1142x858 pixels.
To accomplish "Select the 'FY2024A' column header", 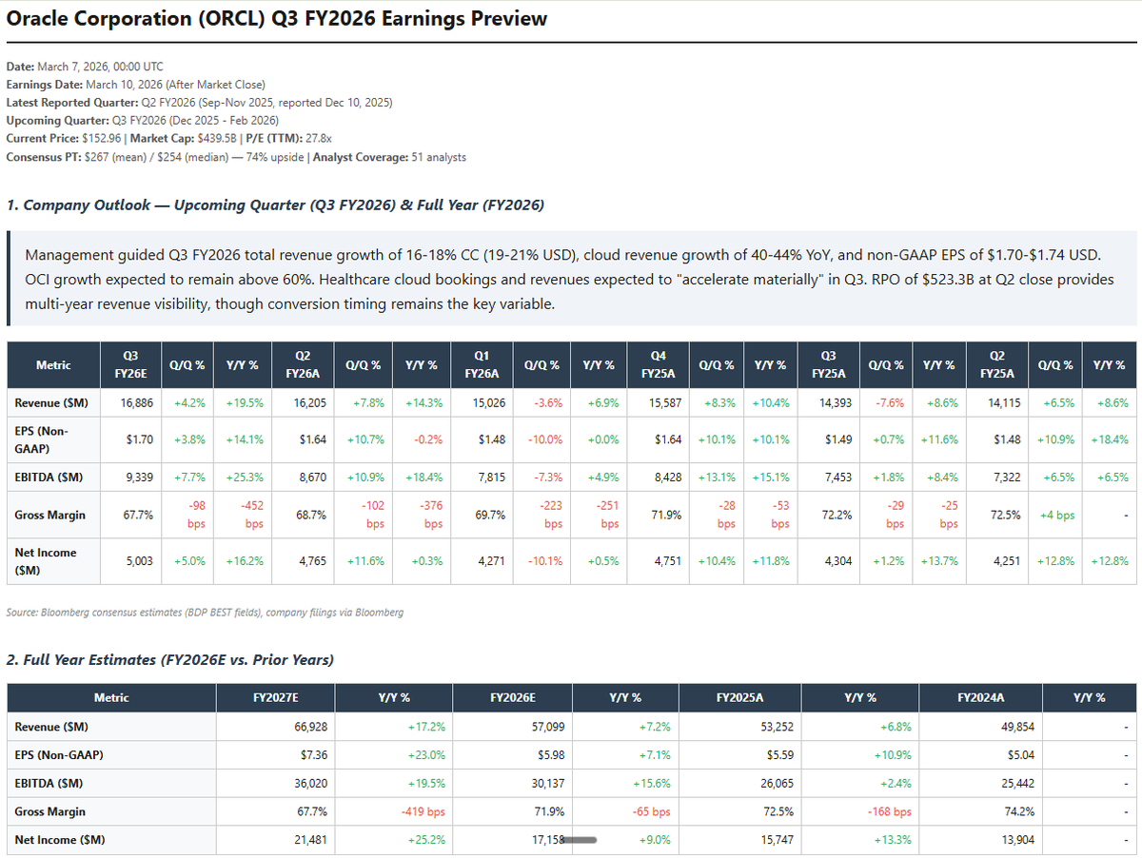I will (981, 697).
